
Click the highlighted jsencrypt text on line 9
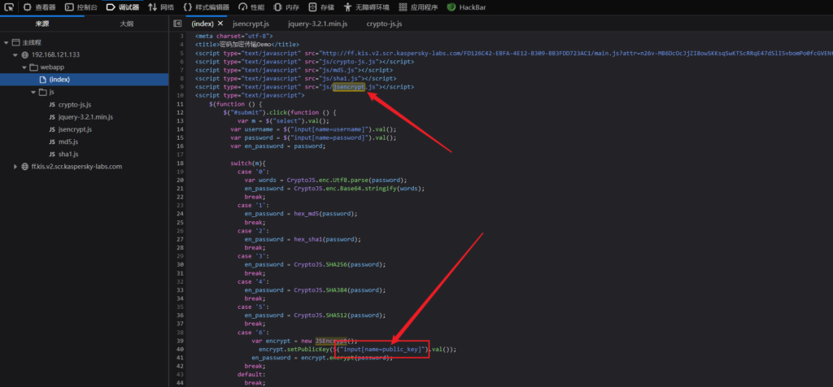click(x=349, y=86)
